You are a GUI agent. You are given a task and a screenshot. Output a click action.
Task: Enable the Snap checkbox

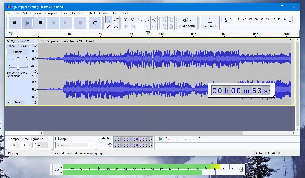(x=57, y=139)
